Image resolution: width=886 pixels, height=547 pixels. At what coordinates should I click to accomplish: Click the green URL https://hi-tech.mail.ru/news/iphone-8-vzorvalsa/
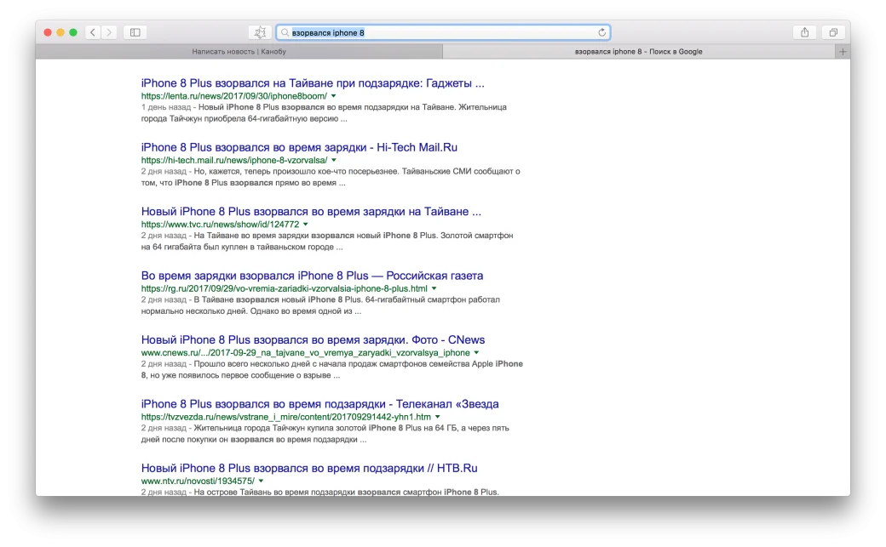pos(234,160)
